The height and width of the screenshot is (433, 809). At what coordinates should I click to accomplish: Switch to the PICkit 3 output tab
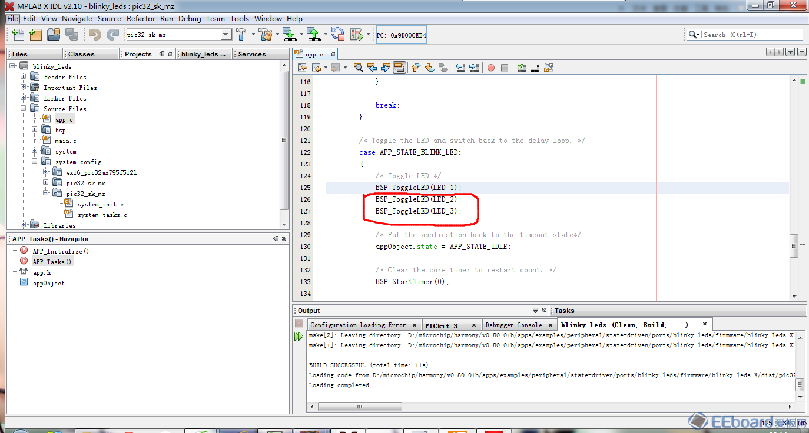coord(441,325)
